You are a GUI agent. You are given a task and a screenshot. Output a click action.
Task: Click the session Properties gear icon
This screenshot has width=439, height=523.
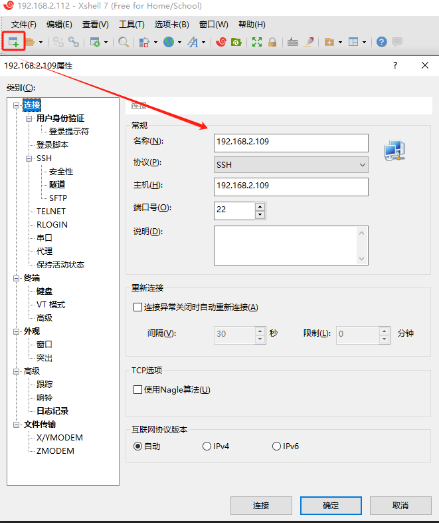[x=95, y=42]
